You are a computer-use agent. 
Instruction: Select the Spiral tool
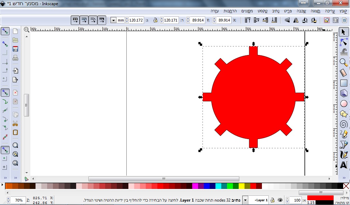point(344,124)
